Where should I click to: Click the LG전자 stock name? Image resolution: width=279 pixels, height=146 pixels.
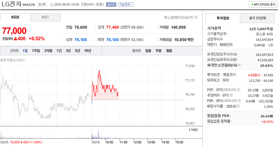pyautogui.click(x=12, y=4)
